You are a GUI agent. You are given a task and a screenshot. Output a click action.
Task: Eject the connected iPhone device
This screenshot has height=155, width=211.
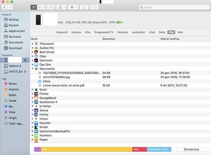pyautogui.click(x=25, y=60)
